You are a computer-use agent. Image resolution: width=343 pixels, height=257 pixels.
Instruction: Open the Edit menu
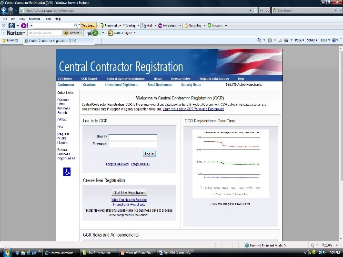tap(13, 19)
